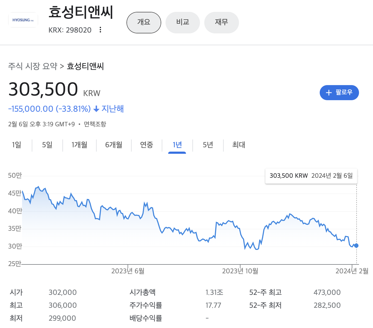Select the 1개월 chart range

79,145
